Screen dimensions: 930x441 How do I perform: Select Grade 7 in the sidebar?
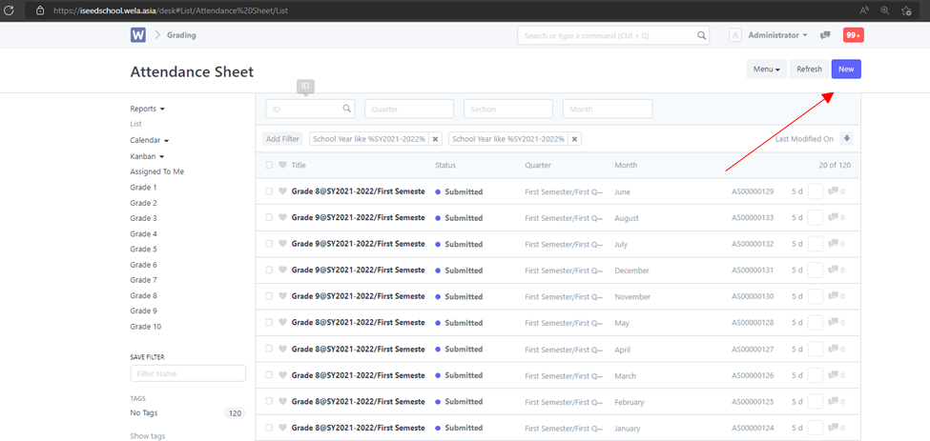click(143, 280)
